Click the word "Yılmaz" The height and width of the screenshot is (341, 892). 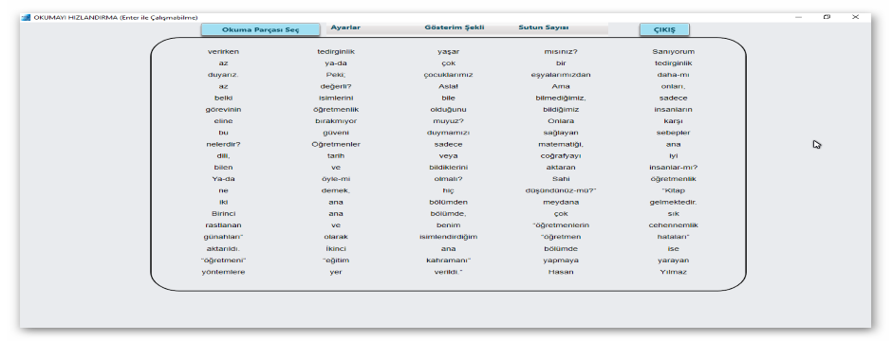(674, 272)
